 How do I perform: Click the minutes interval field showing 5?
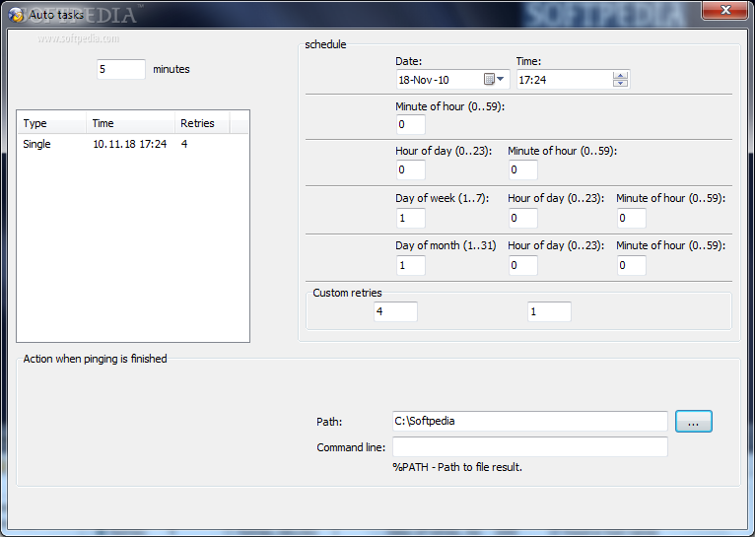(121, 69)
